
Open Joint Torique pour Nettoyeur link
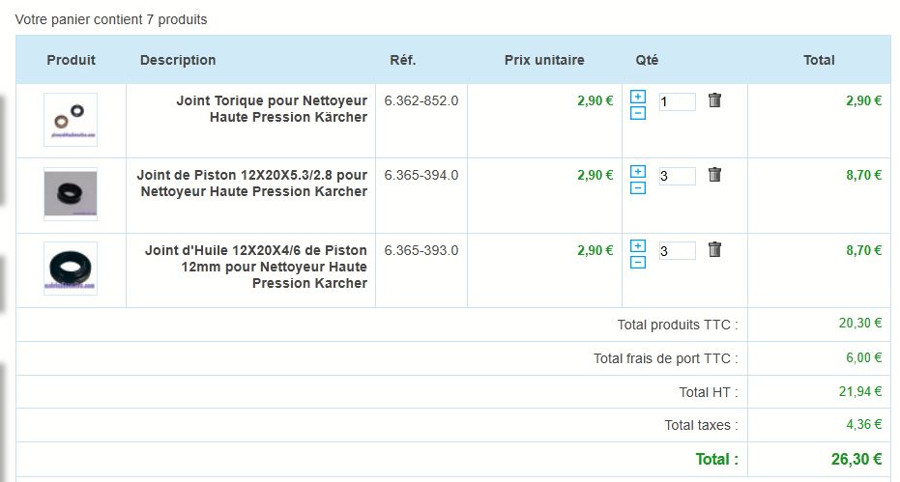click(x=272, y=108)
